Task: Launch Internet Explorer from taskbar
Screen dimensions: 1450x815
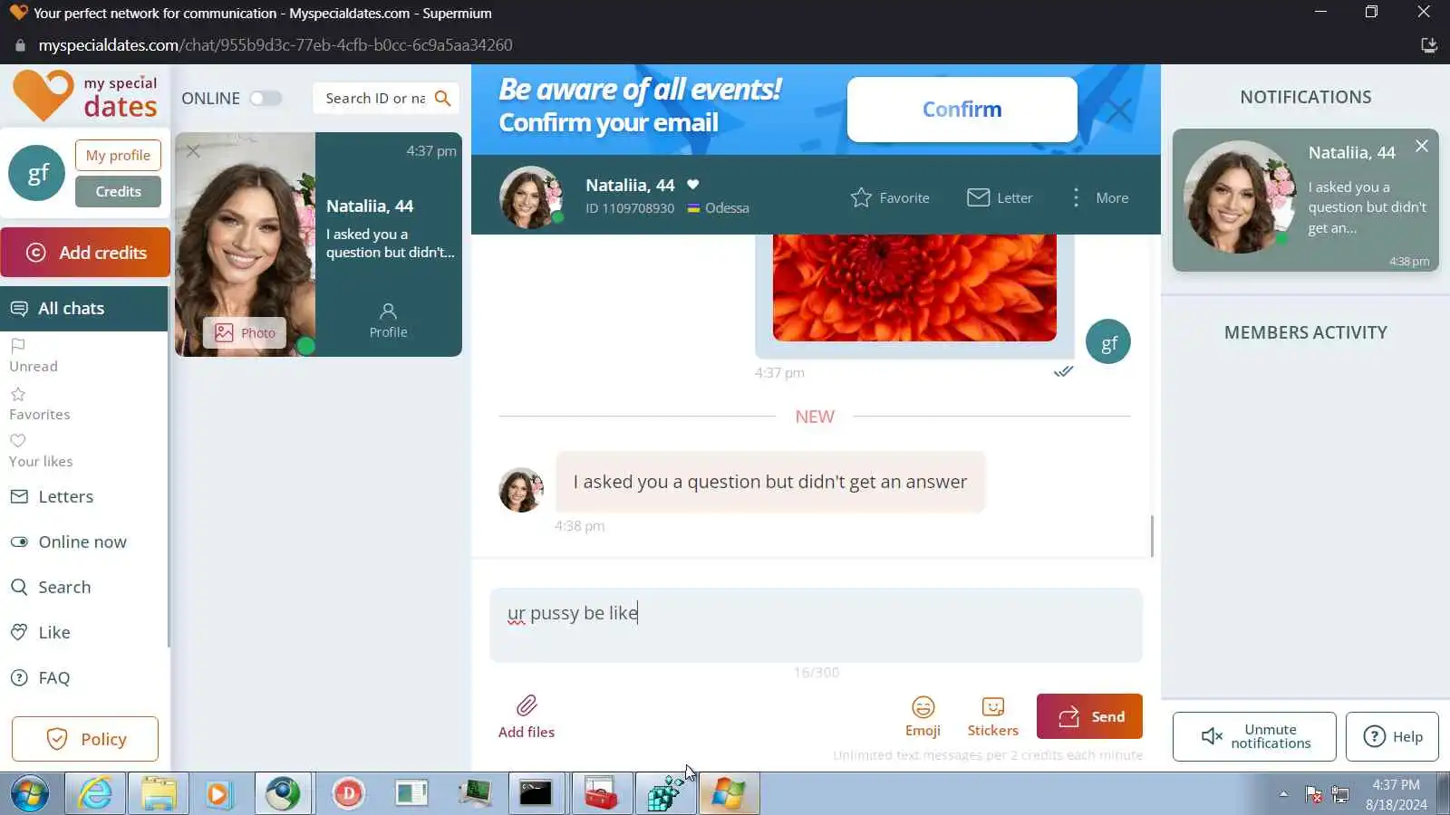Action: pos(95,794)
